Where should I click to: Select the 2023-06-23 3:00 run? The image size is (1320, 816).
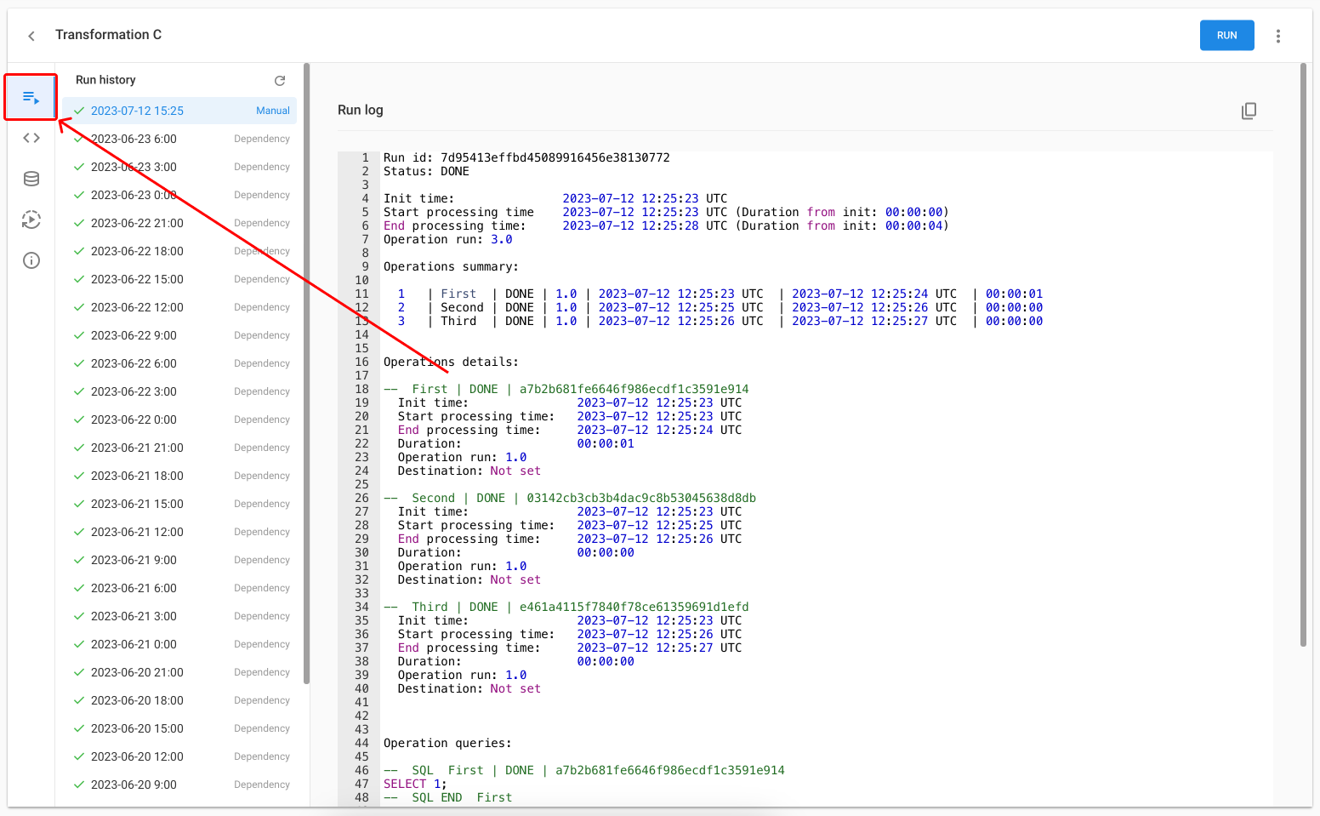(x=179, y=167)
